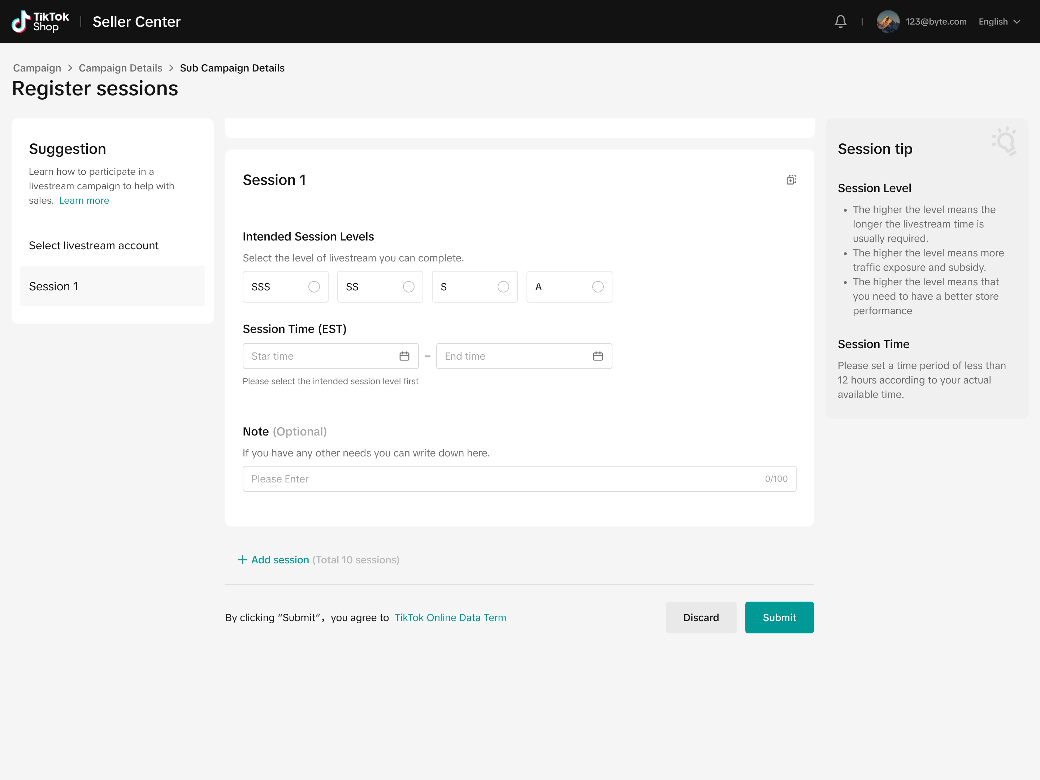Open the Star time calendar icon
The image size is (1040, 780).
click(404, 356)
